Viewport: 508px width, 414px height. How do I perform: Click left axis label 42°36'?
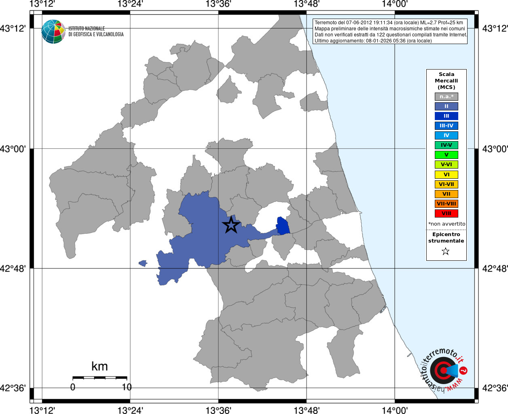click(x=13, y=388)
